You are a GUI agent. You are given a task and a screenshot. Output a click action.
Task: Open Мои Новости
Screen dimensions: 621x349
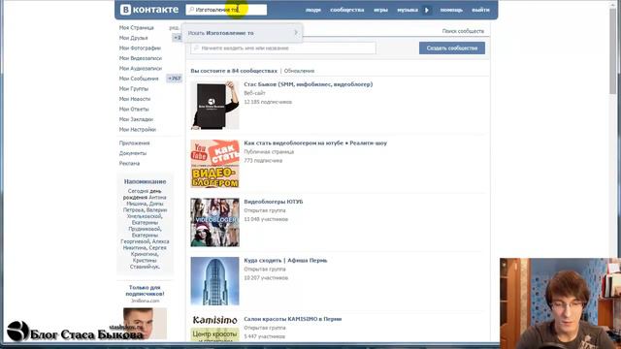pyautogui.click(x=135, y=99)
